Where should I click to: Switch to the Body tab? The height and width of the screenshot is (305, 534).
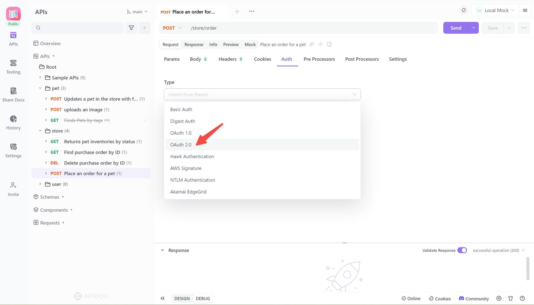click(x=198, y=59)
